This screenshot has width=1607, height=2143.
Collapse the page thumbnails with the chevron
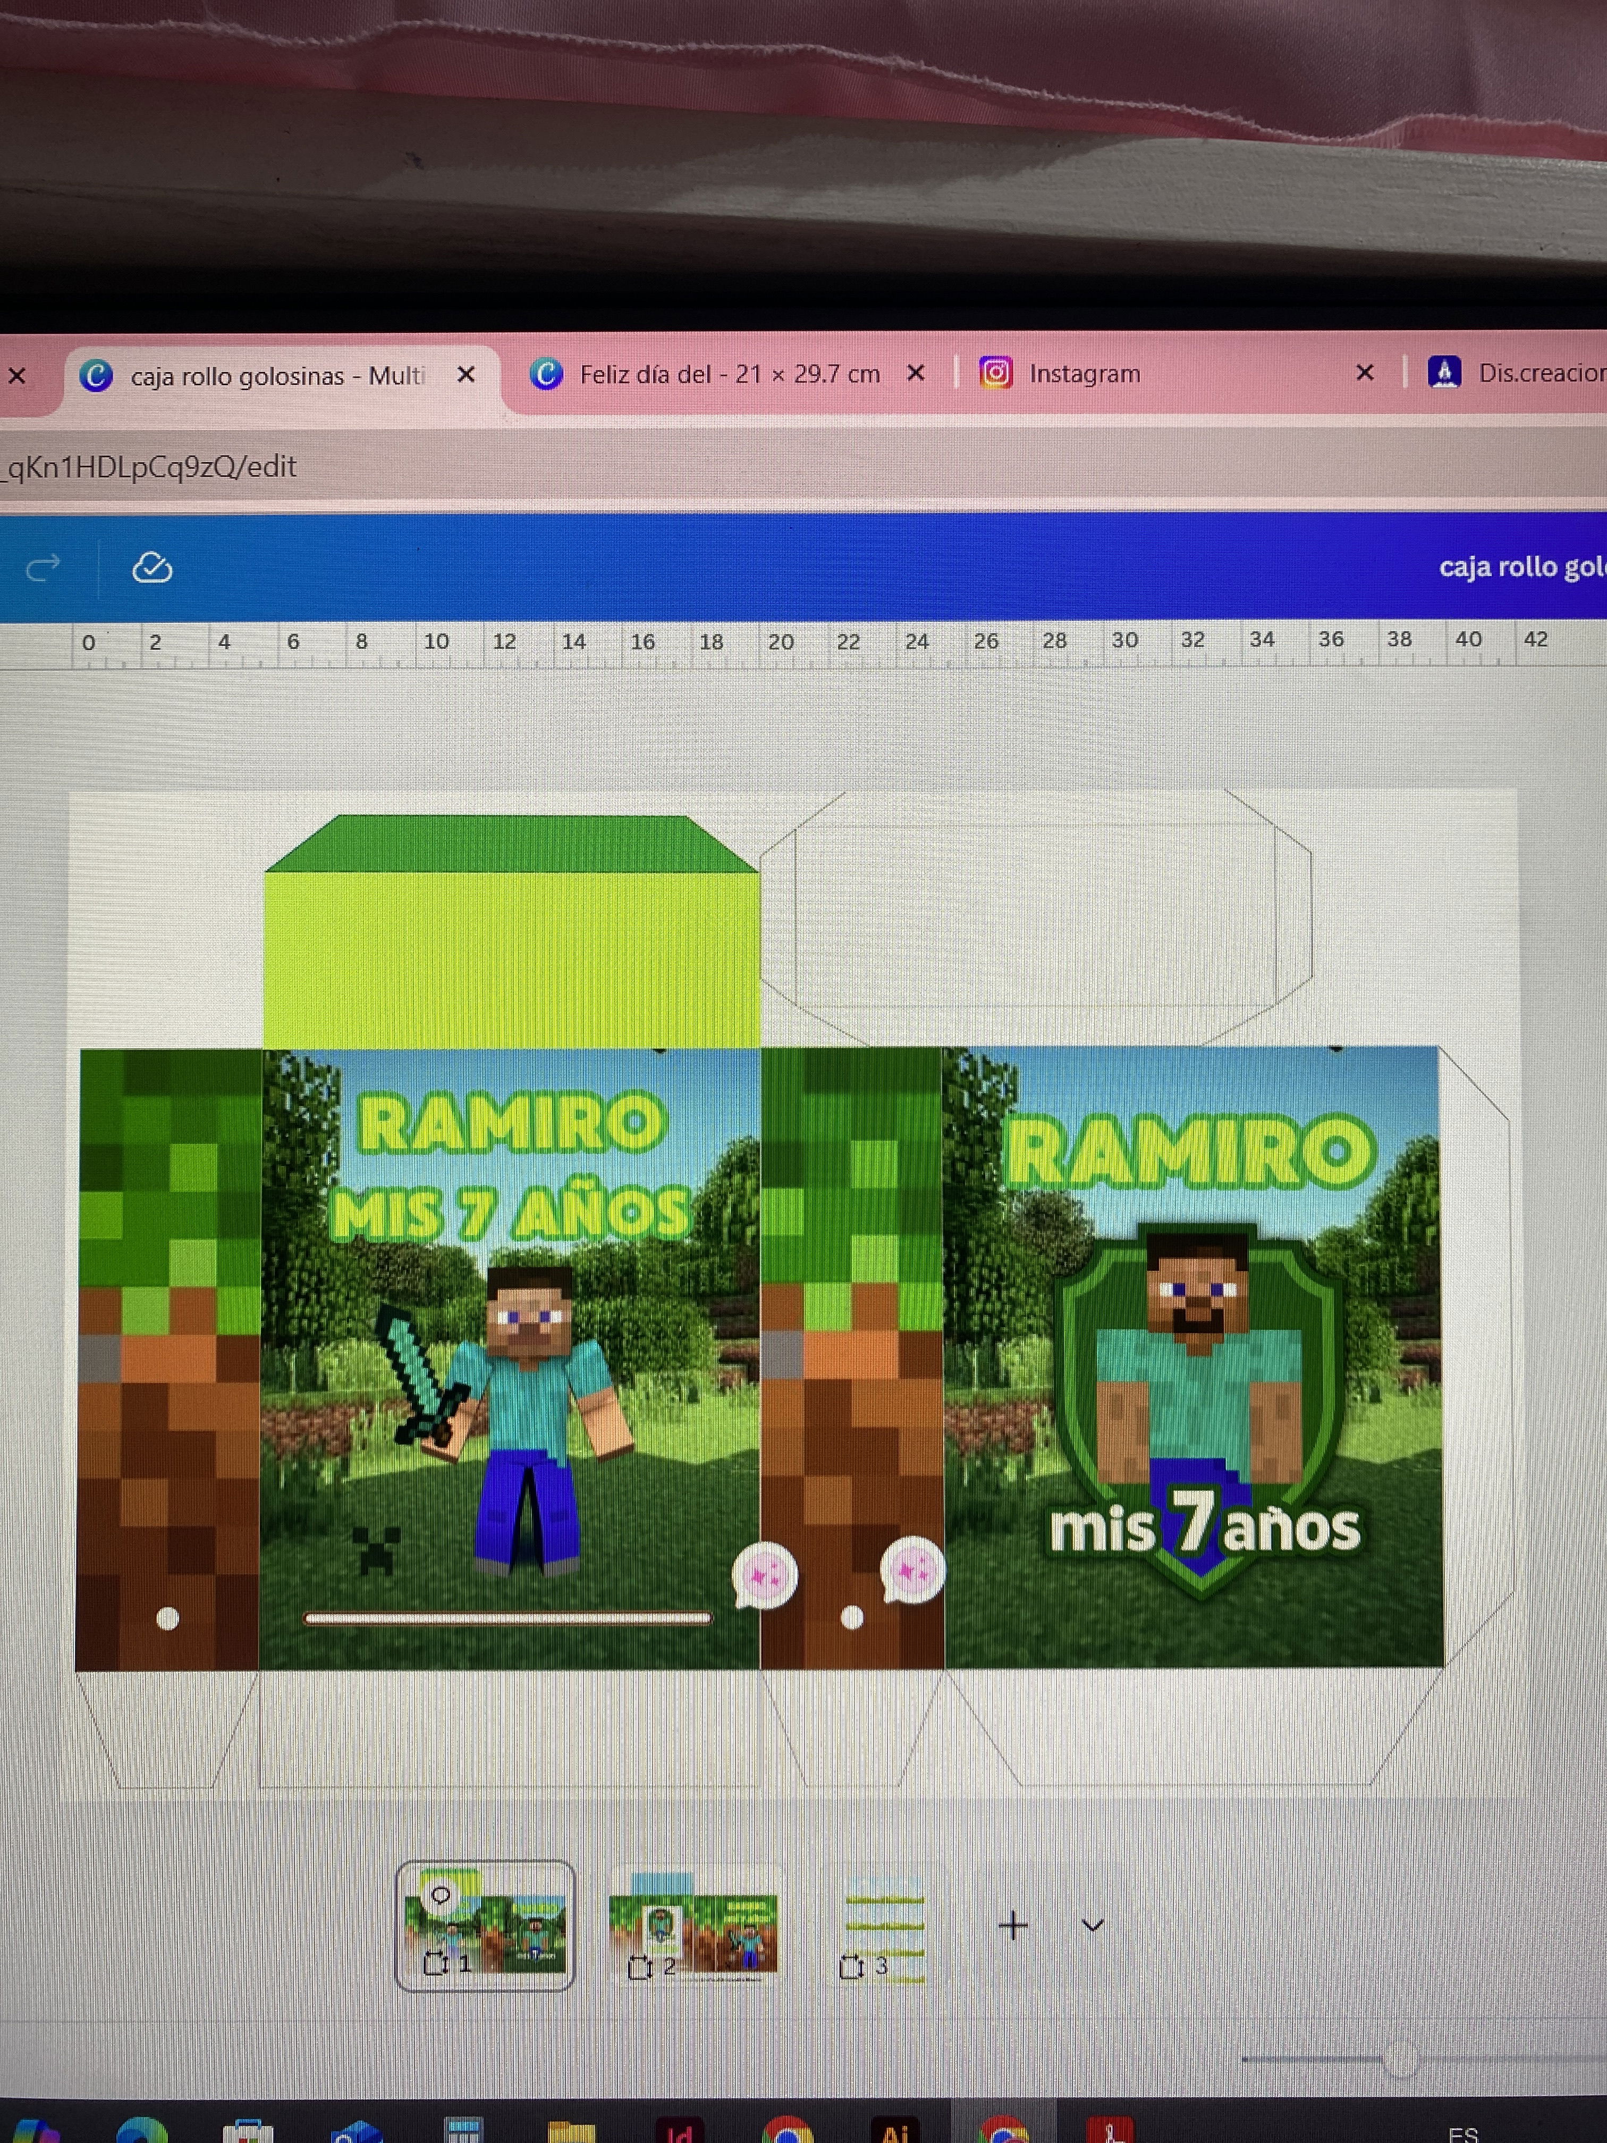[1093, 1925]
